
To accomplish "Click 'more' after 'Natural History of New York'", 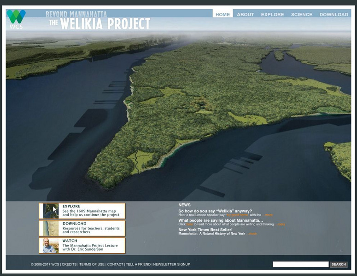I will click(252, 234).
